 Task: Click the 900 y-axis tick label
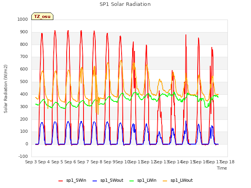tap(24, 32)
